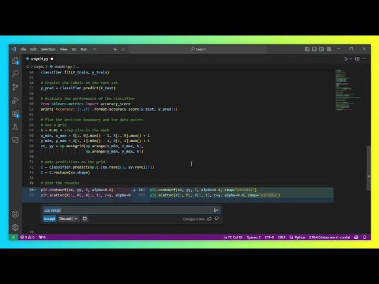Change file encoding UTF-8
Screen dimensions: 379x284
pos(269,237)
